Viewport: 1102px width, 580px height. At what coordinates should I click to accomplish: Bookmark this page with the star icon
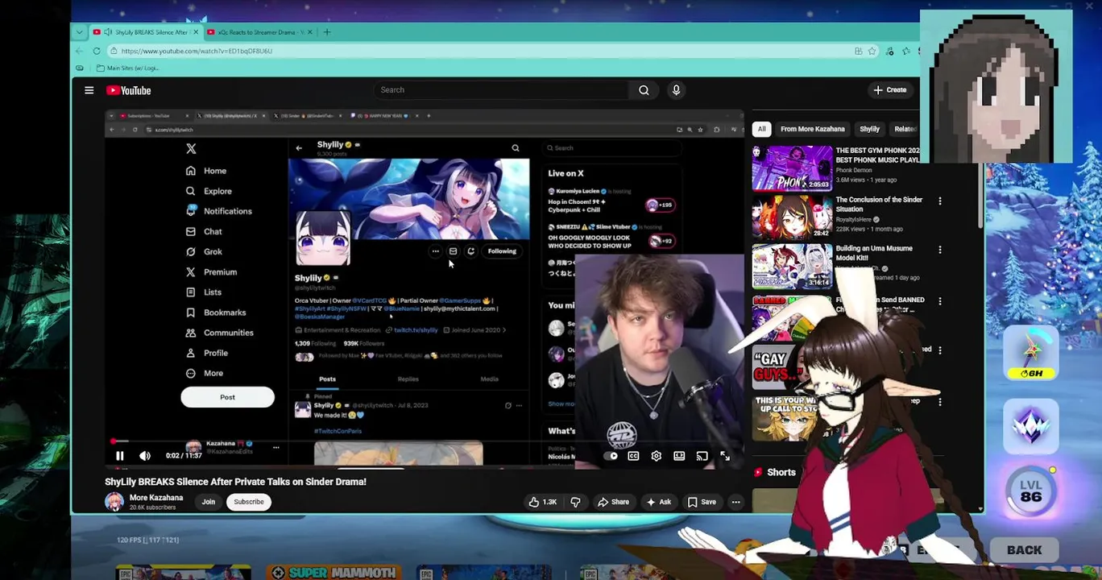872,51
